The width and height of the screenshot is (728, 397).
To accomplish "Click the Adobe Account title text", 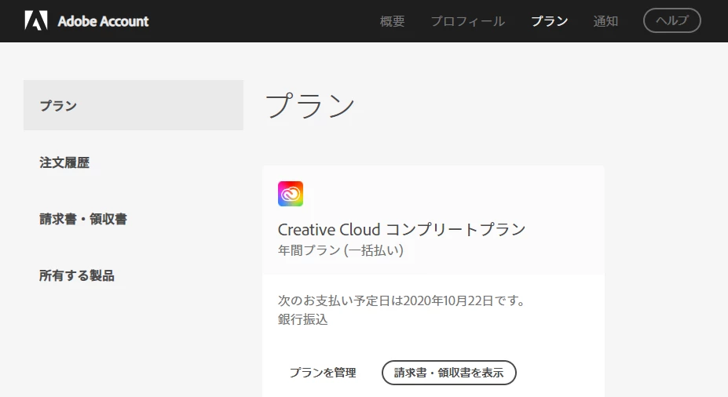I will [x=103, y=21].
